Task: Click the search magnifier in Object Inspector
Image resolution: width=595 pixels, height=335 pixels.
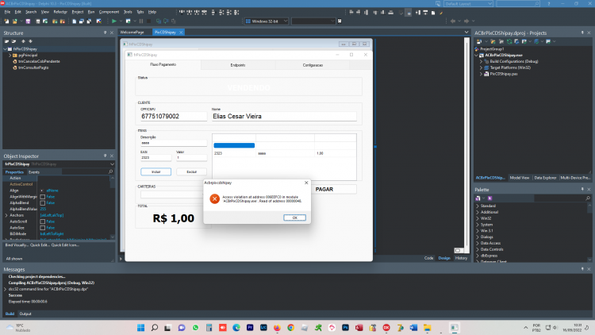Action: [110, 171]
